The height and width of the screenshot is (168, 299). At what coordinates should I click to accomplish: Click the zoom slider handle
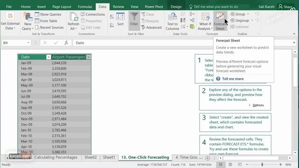point(262,165)
